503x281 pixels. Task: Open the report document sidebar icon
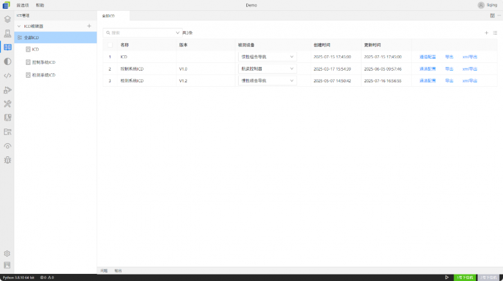pos(7,118)
